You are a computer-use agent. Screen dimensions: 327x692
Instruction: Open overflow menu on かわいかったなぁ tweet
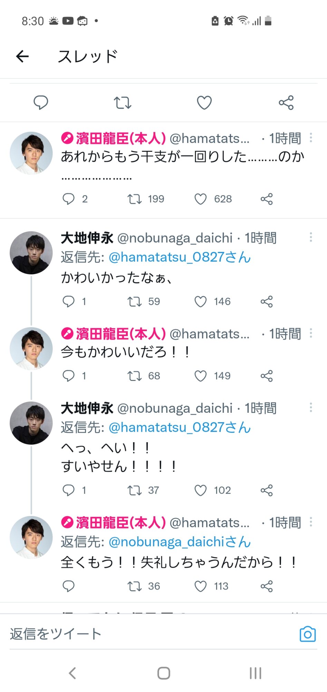(x=311, y=237)
